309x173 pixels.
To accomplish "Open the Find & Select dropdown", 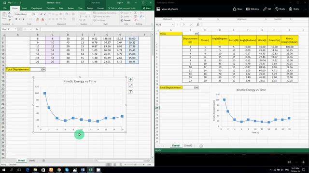I will tap(141, 16).
